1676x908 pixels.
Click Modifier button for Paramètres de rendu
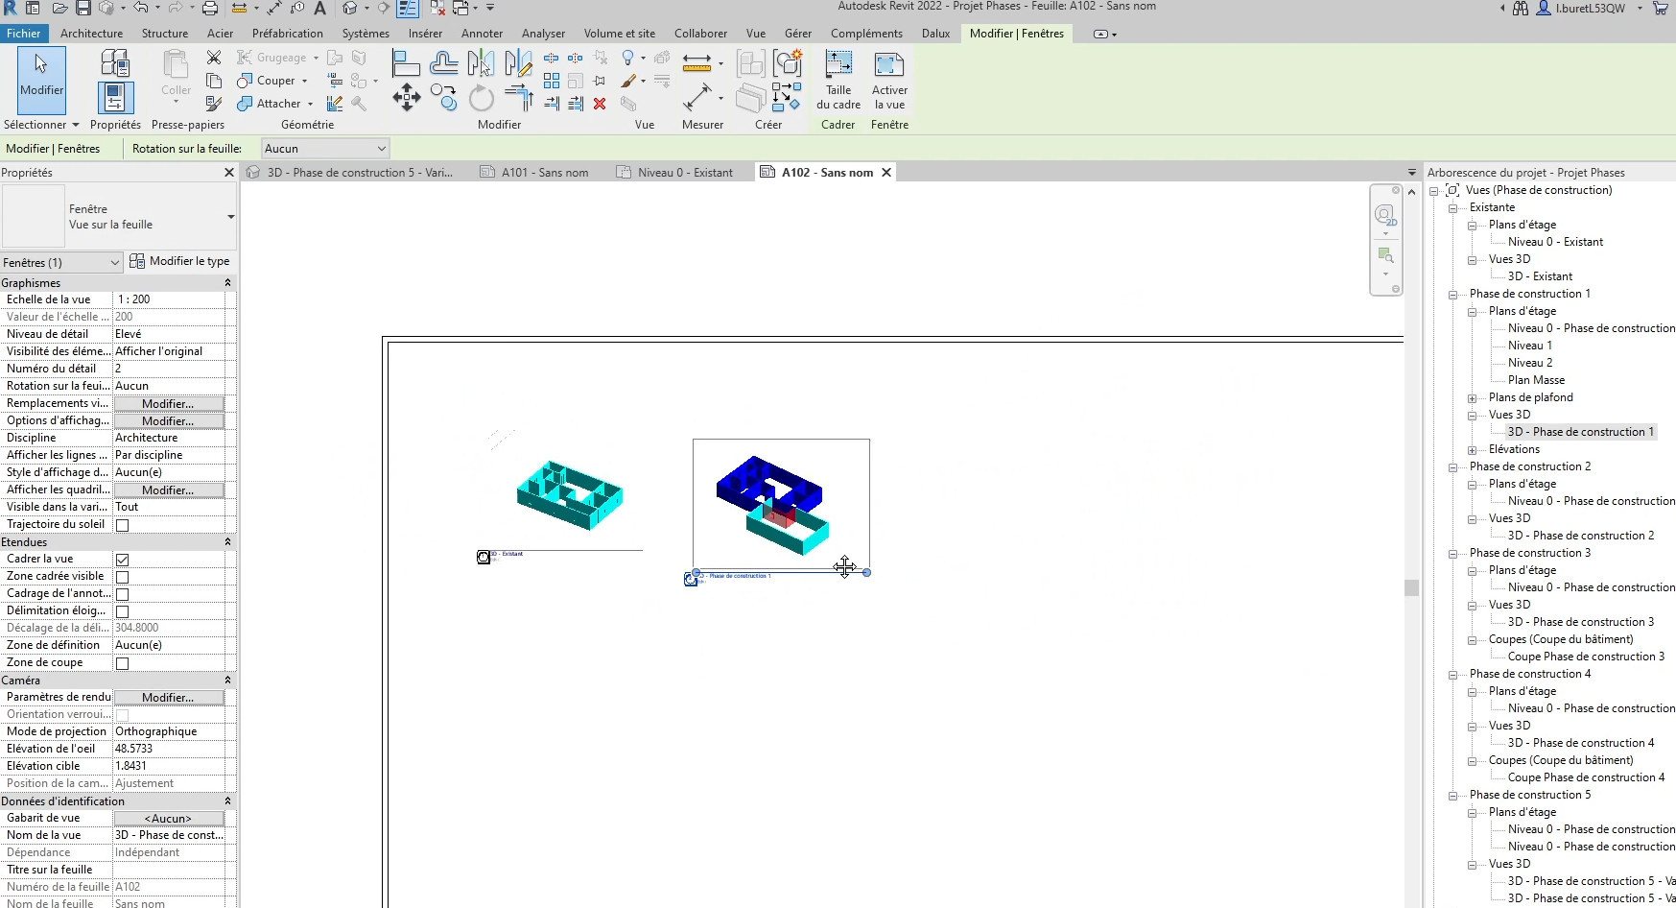[168, 698]
